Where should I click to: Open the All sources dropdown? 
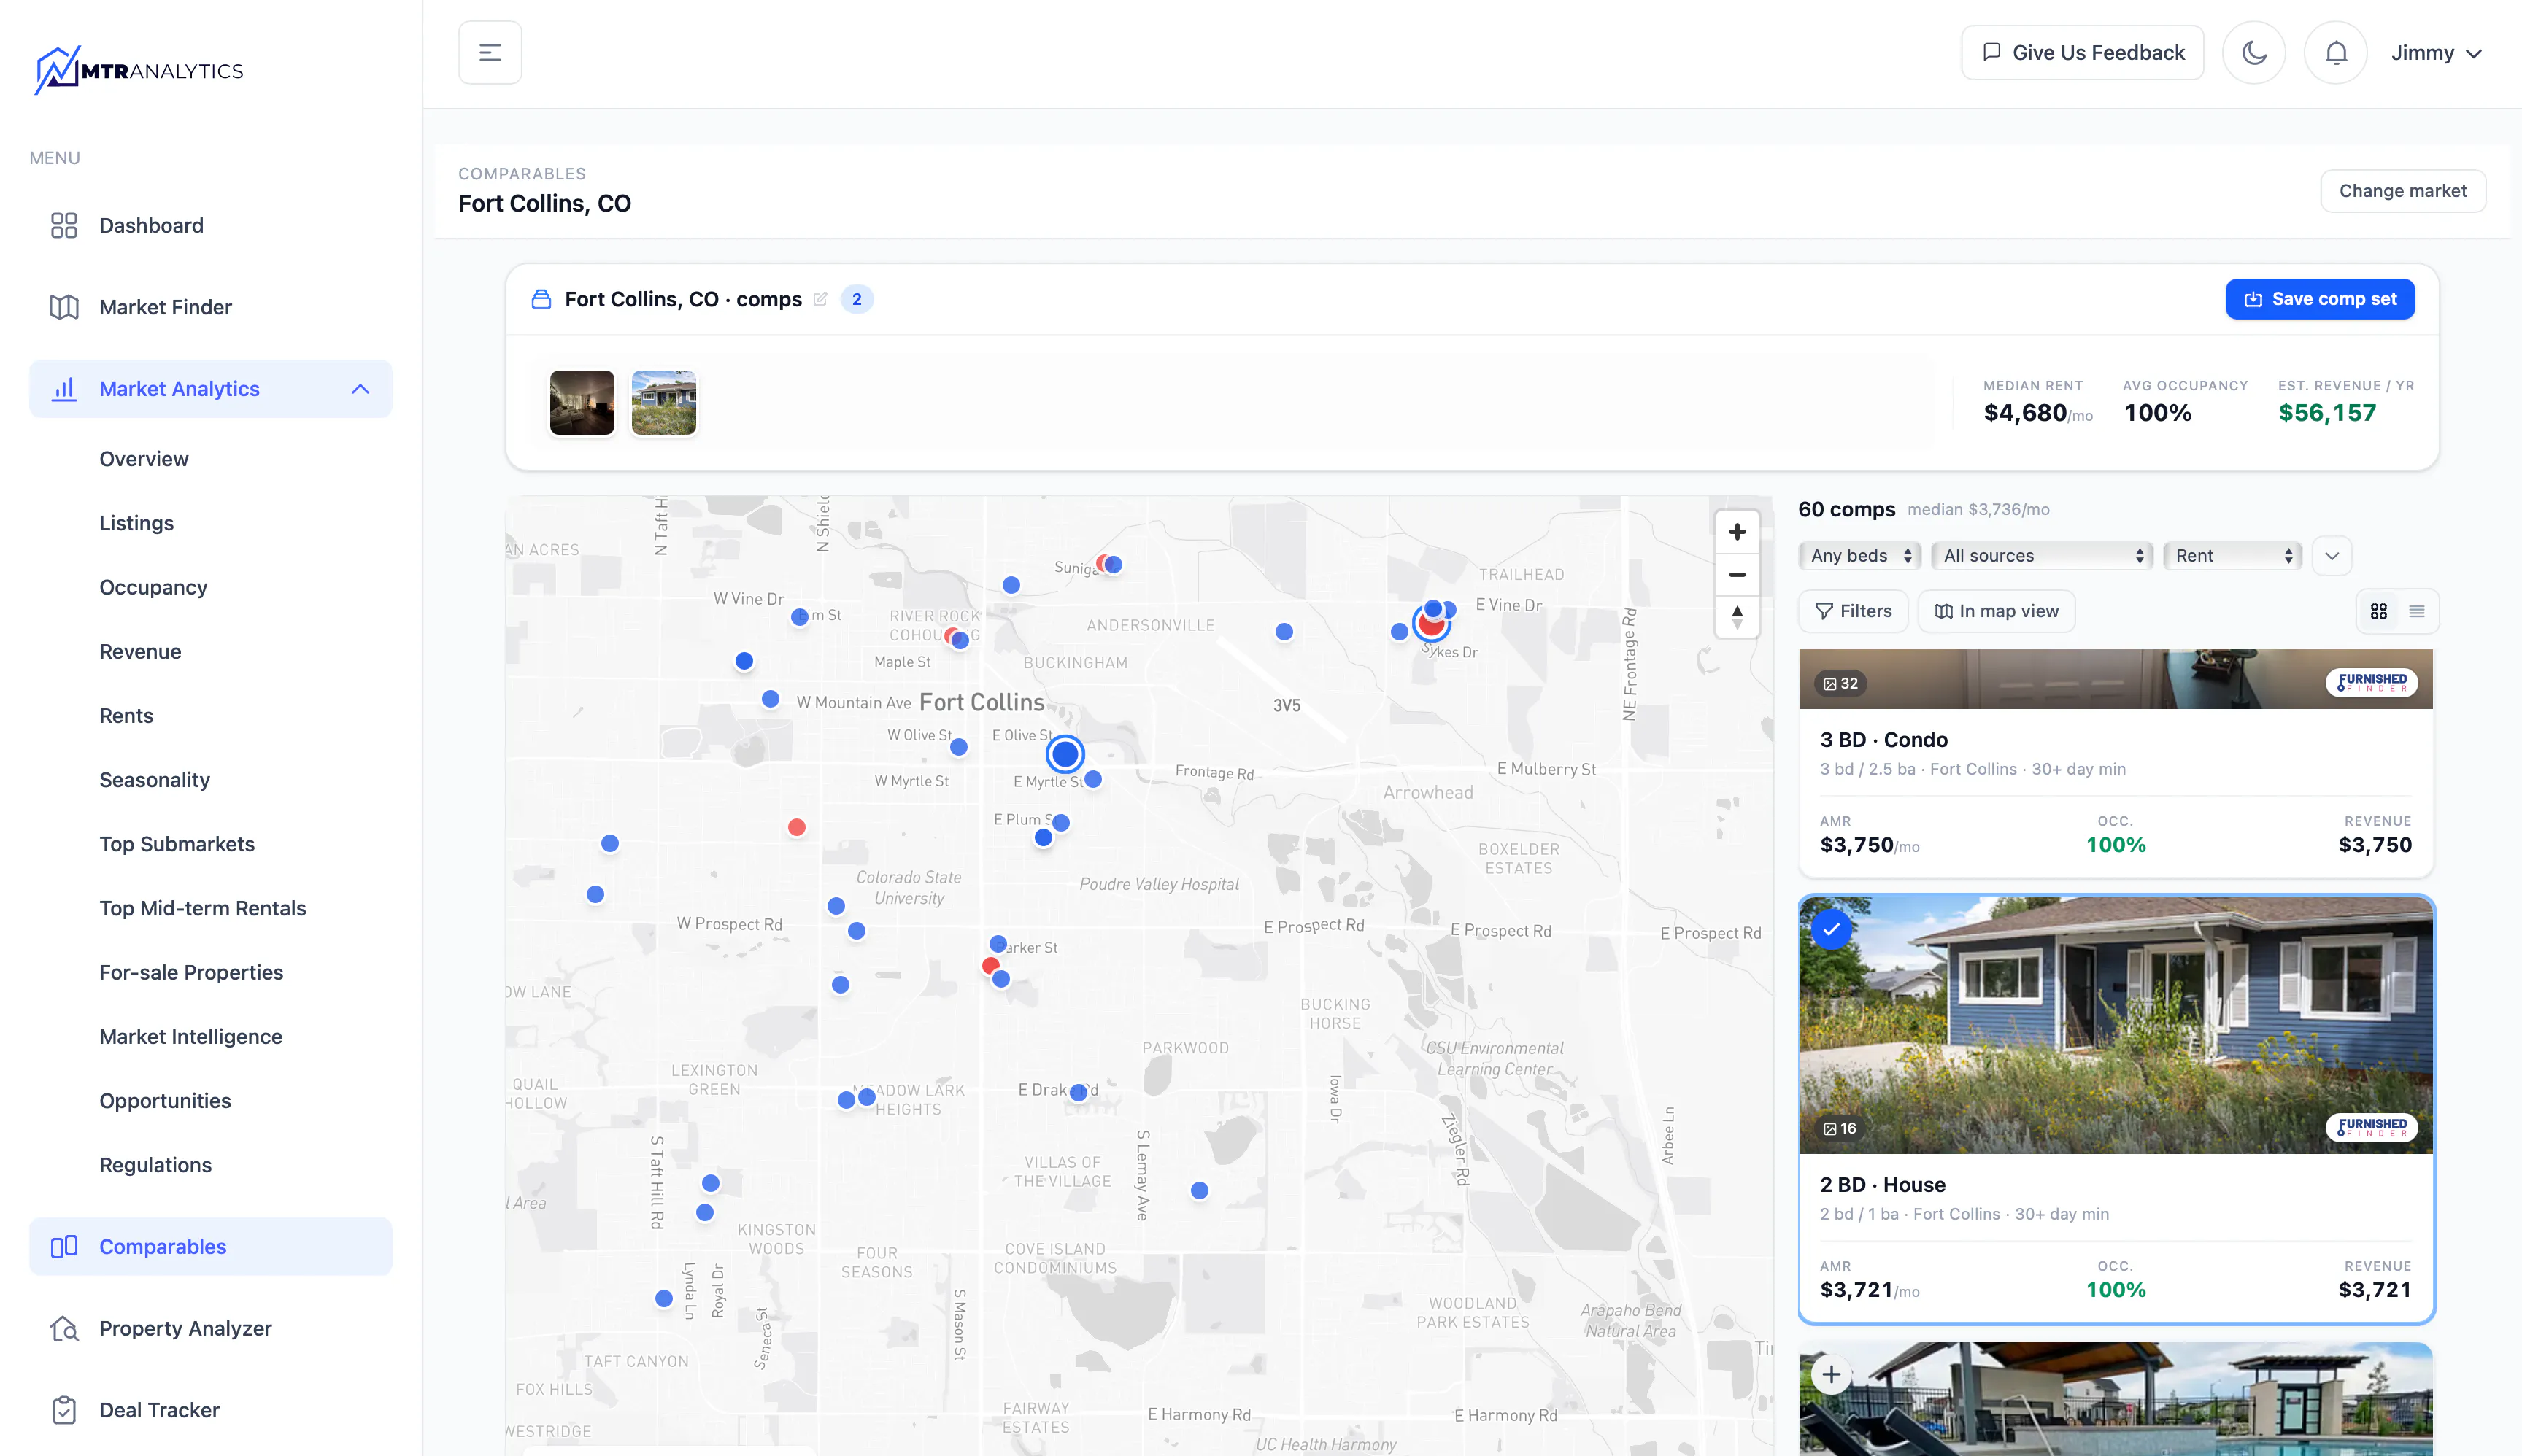(x=2042, y=556)
